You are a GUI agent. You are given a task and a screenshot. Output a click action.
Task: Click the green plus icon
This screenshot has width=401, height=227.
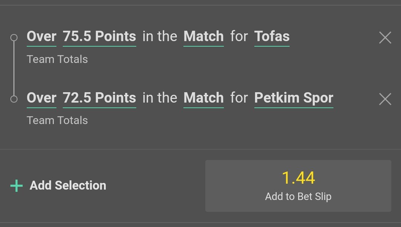[16, 186]
